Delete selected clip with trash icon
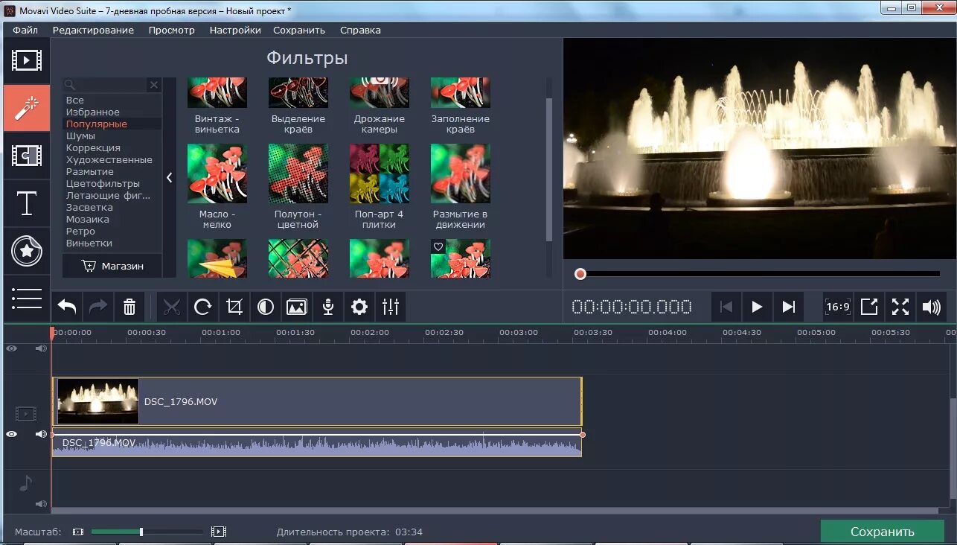The height and width of the screenshot is (545, 957). click(129, 307)
